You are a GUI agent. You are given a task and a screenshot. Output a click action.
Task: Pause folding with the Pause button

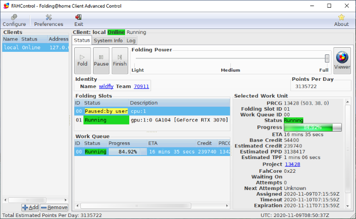101,60
